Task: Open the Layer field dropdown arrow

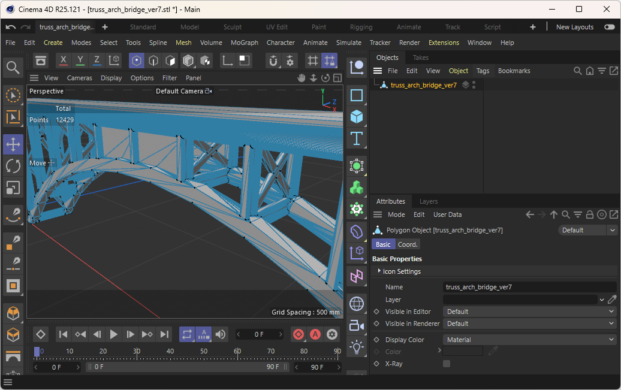Action: [x=602, y=300]
